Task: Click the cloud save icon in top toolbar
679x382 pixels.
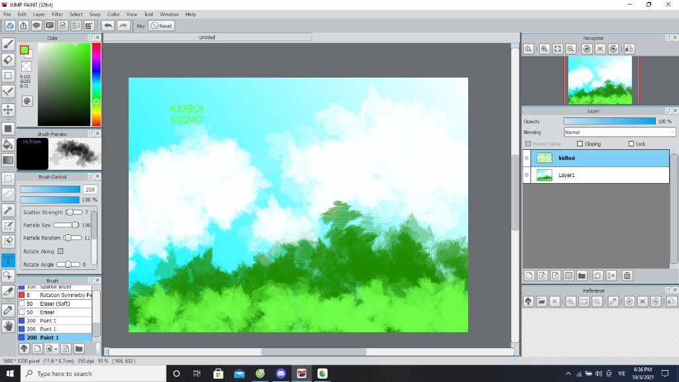Action: (x=10, y=26)
